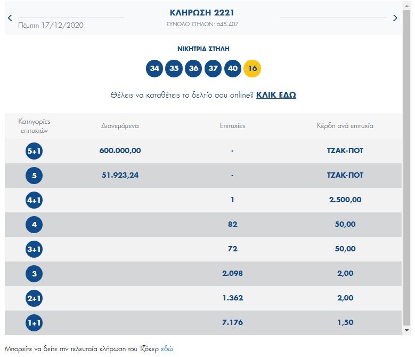
Task: Go to next draw with right arrow
Action: click(395, 18)
